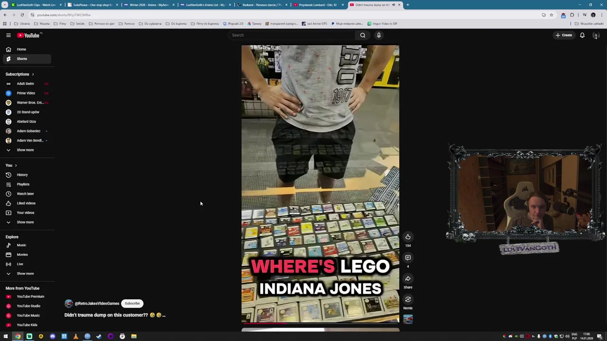Open the comments on this Short
The height and width of the screenshot is (341, 607).
pos(408,258)
